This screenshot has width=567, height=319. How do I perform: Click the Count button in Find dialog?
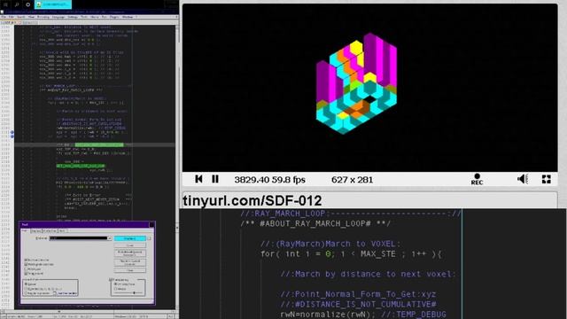click(130, 245)
